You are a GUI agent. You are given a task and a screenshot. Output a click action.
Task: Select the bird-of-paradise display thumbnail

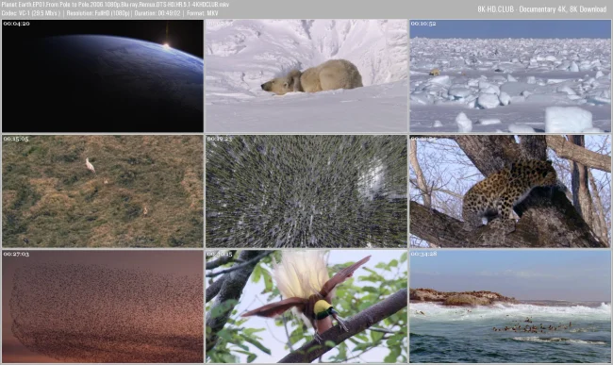click(306, 307)
